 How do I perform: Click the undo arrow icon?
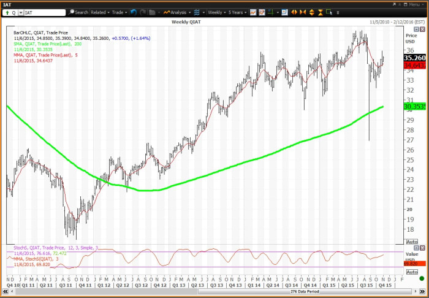pos(134,12)
